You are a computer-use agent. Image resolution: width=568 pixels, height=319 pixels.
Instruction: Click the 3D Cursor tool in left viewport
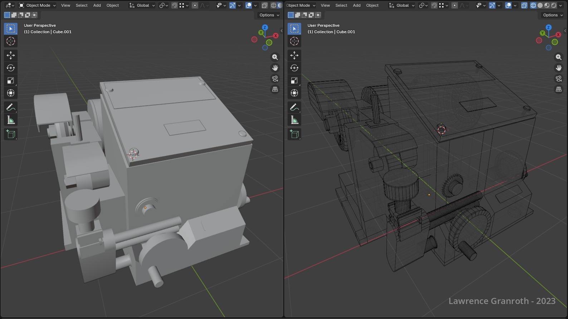coord(11,41)
